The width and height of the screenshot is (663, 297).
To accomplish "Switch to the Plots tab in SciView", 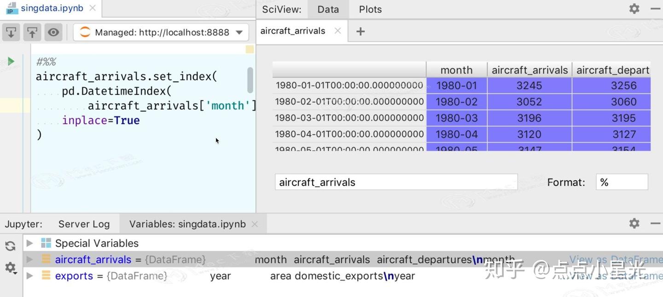I will coord(369,9).
